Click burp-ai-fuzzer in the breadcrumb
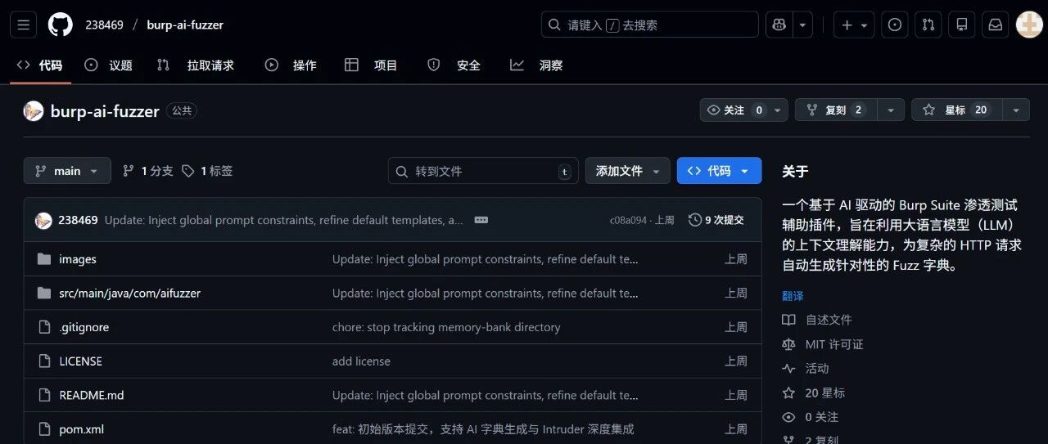Viewport: 1048px width, 444px height. click(x=185, y=25)
